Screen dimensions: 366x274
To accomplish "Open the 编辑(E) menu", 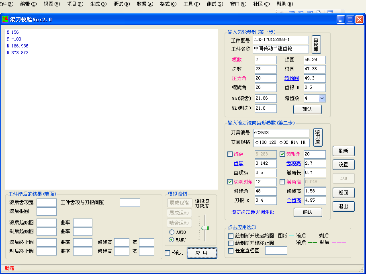I will [29, 4].
